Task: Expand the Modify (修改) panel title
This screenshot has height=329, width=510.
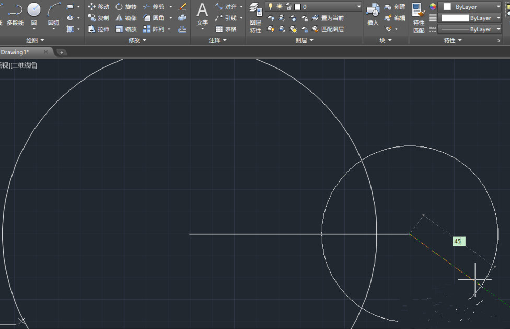Action: click(137, 40)
